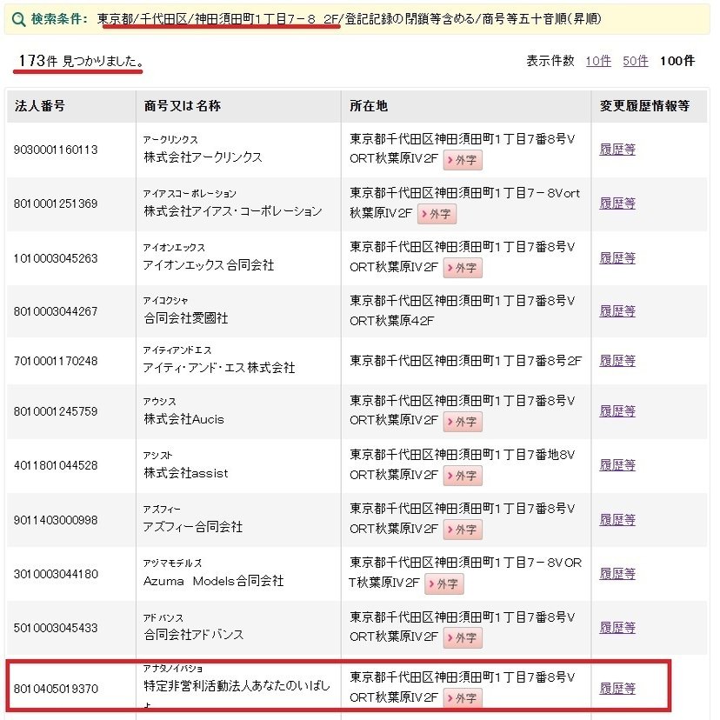This screenshot has width=720, height=720.
Task: Select corporate number 5010003045433
Action: 56,628
